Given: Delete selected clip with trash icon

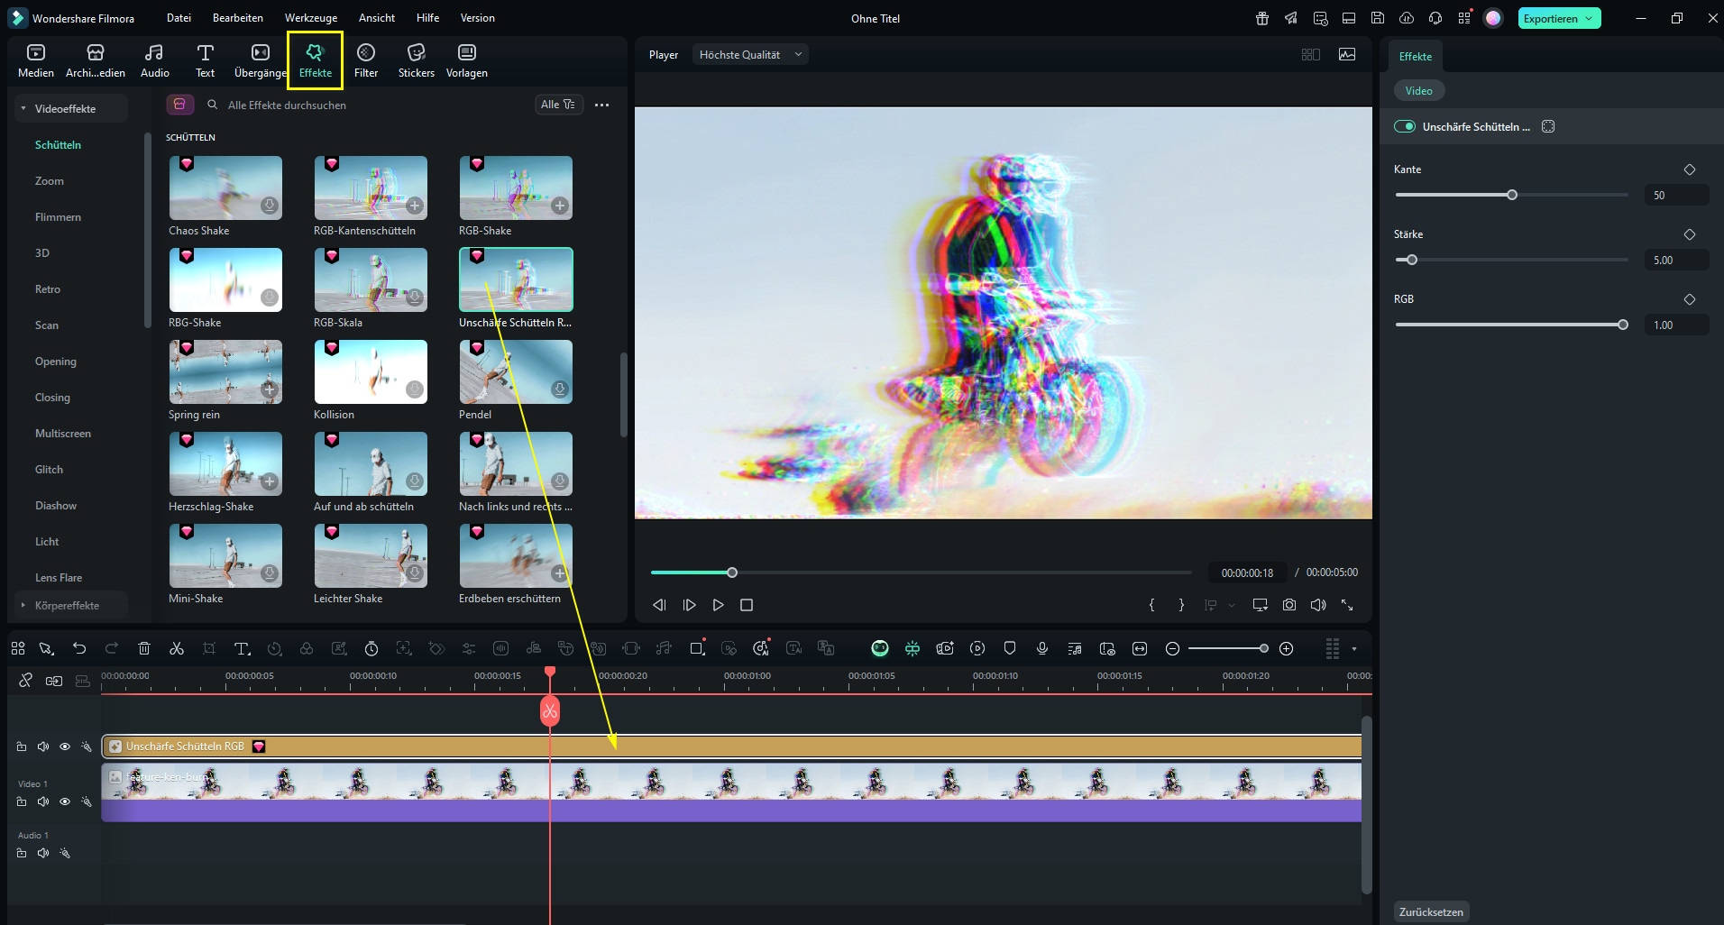Looking at the screenshot, I should [x=144, y=648].
